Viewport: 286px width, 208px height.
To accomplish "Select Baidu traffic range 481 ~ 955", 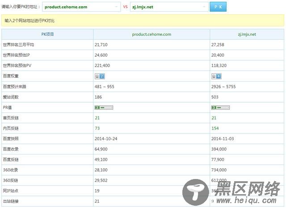I will [x=104, y=87].
